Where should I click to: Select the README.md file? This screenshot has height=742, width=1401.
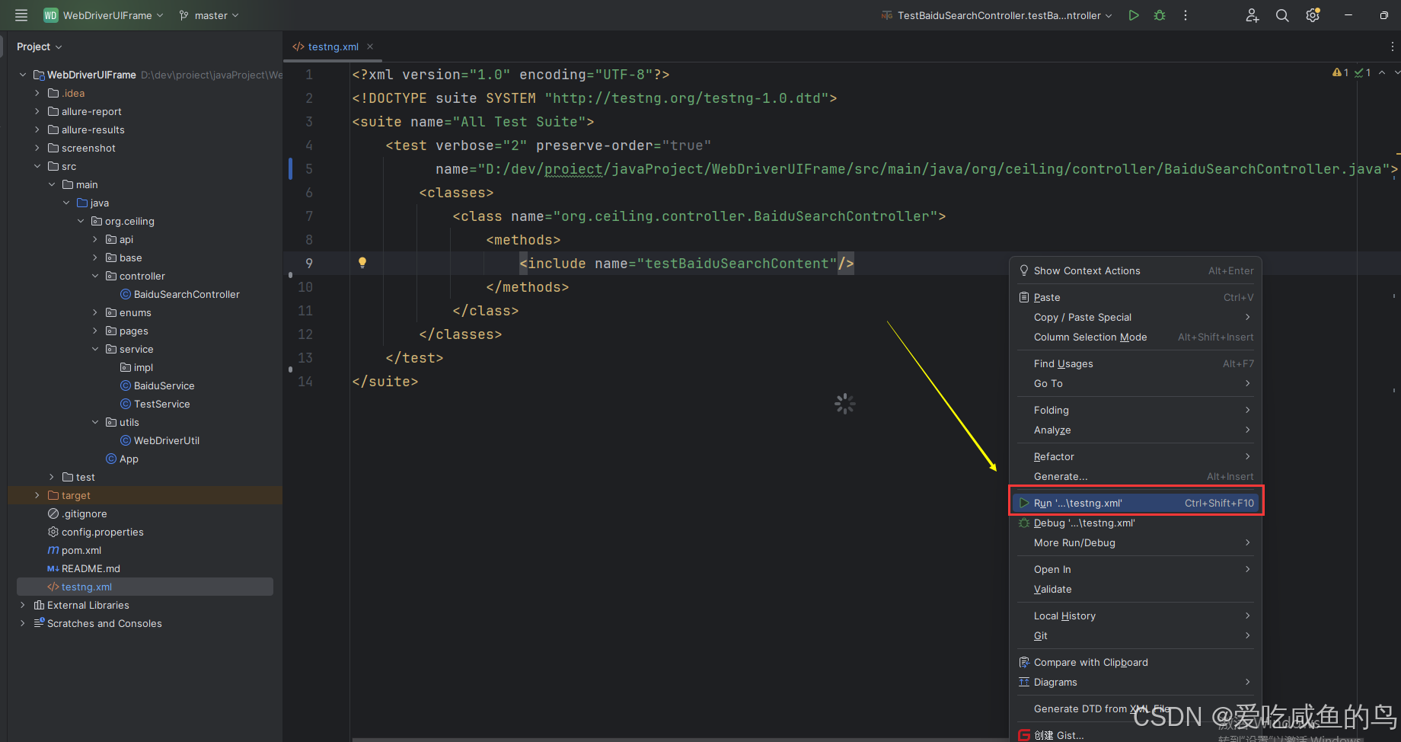(84, 568)
